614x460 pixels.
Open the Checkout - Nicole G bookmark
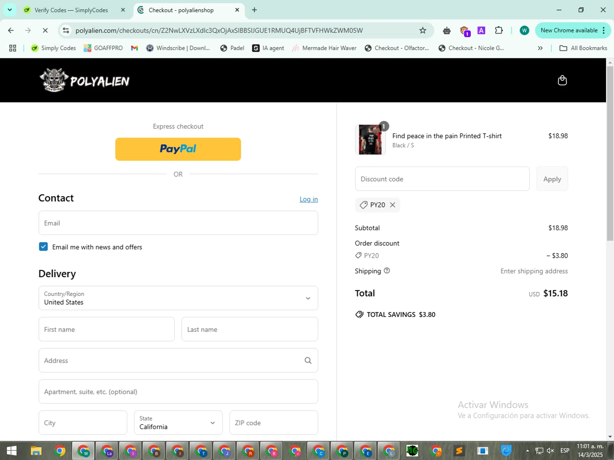[x=471, y=48]
